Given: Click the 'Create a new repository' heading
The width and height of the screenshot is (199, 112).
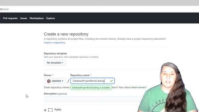Looking at the screenshot, I should pyautogui.click(x=66, y=34).
